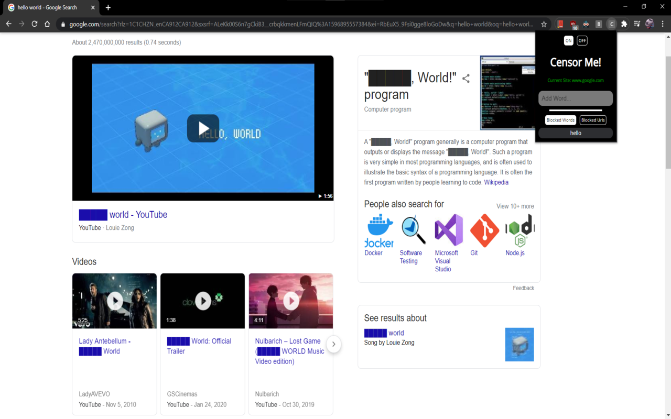The height and width of the screenshot is (419, 671).
Task: Open the 'World: Official Trailer' link
Action: point(199,346)
